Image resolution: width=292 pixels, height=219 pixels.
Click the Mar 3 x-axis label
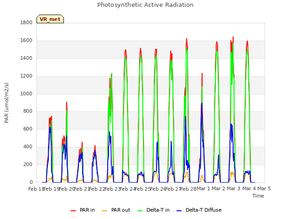[x=234, y=188]
